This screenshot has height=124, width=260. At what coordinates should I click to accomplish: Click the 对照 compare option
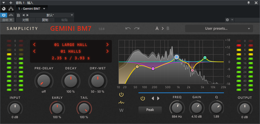click(x=25, y=20)
